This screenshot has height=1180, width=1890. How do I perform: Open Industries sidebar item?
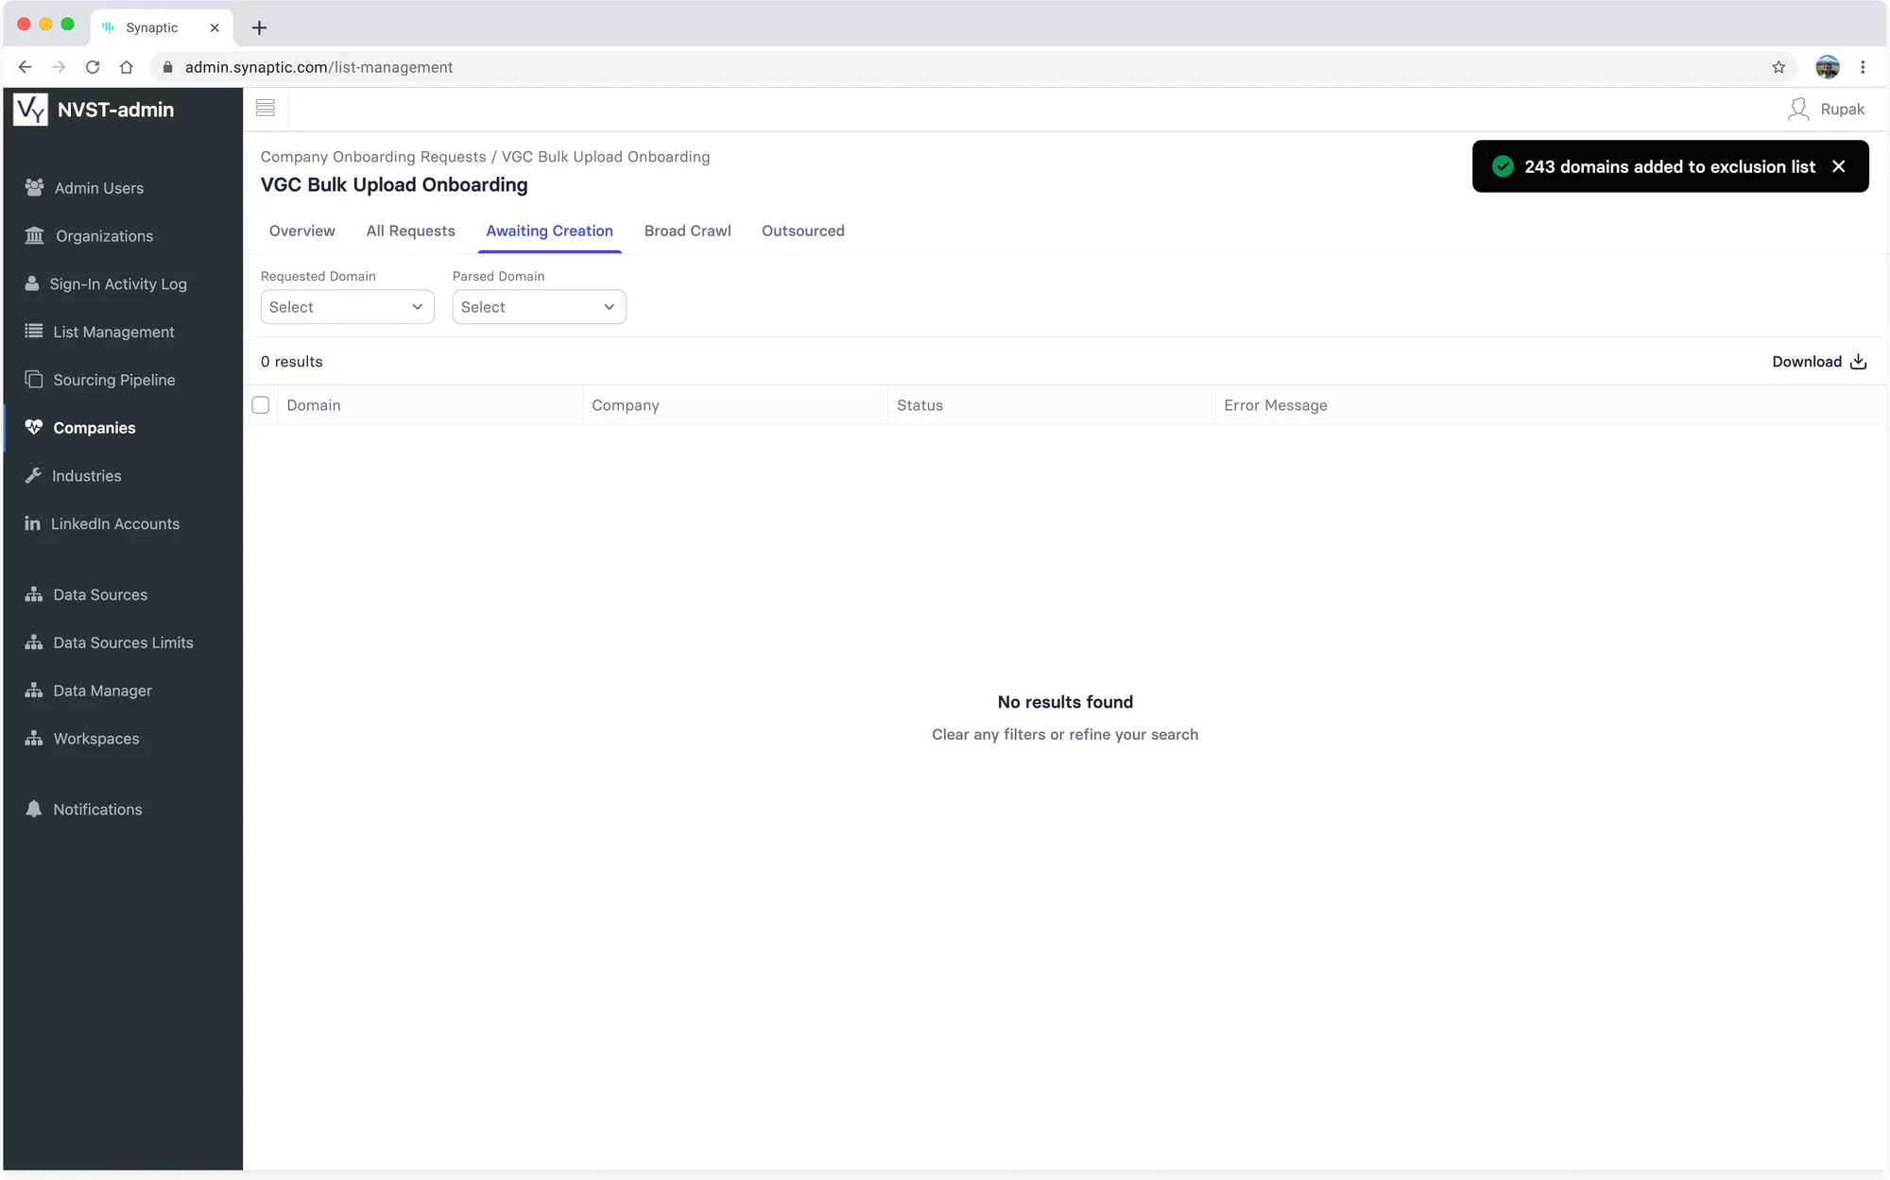coord(86,476)
